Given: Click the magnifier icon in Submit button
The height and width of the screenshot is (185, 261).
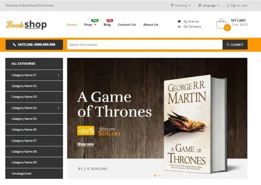Looking at the screenshot, I should click(228, 45).
